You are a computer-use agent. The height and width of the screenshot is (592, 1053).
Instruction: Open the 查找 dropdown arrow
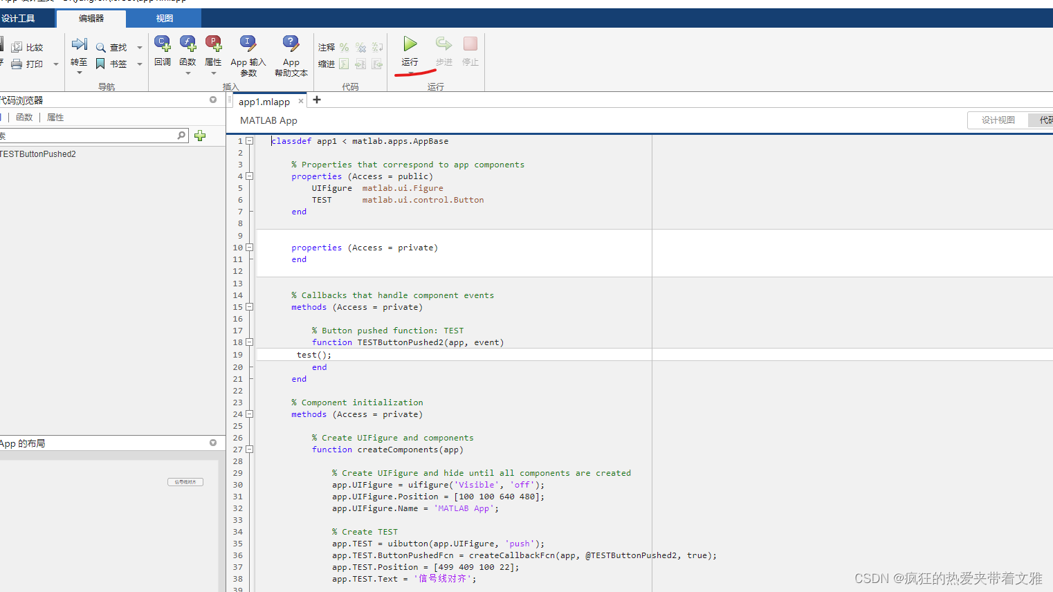140,48
